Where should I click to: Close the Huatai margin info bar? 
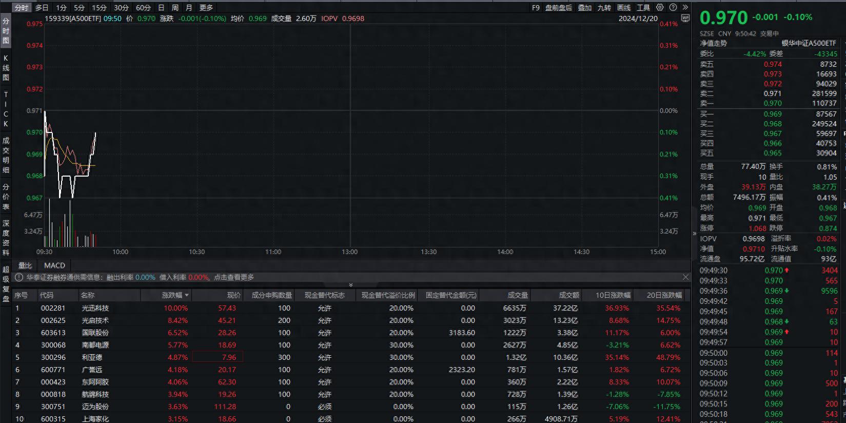685,277
